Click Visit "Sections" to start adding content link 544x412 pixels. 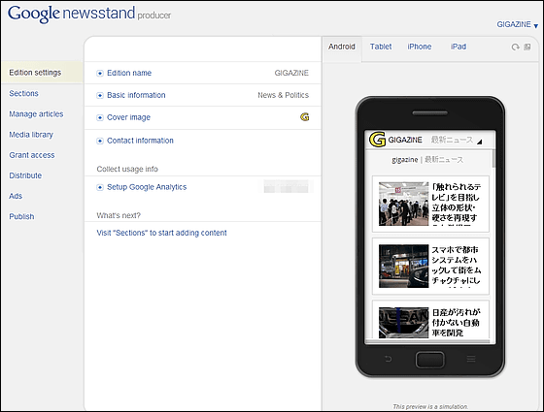pyautogui.click(x=161, y=233)
